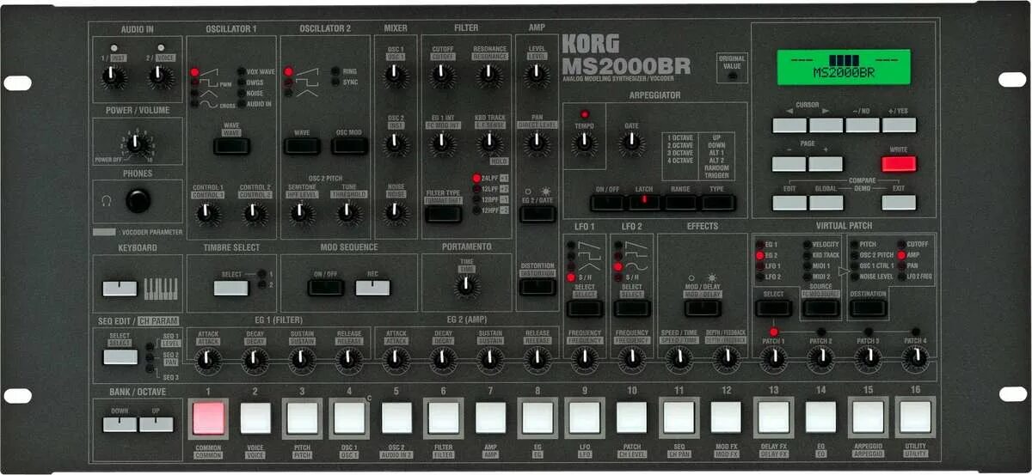Toggle the Mod Sequence ON/OFF button

tap(325, 288)
